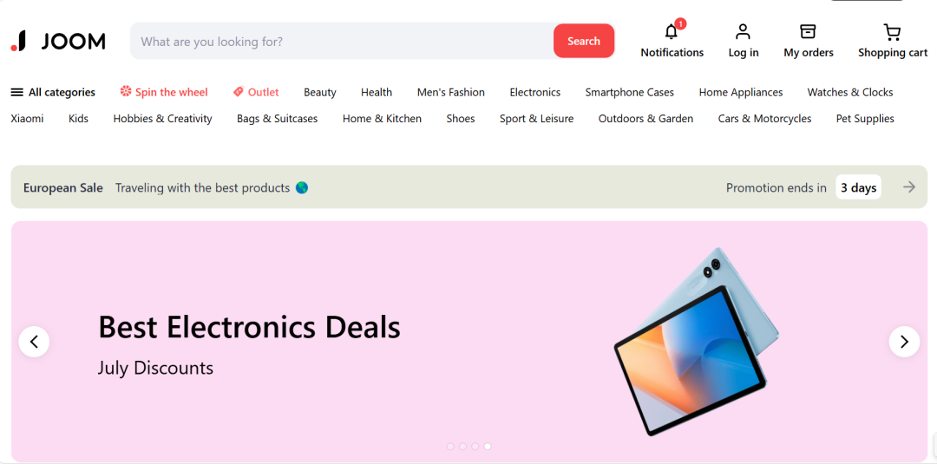Show the previous banner slide
The width and height of the screenshot is (937, 464).
[34, 342]
